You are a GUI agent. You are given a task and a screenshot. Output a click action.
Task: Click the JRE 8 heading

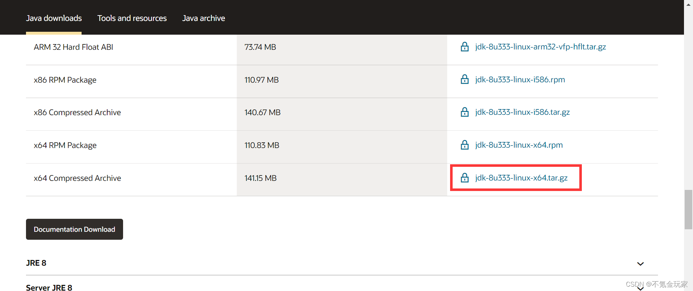point(36,263)
